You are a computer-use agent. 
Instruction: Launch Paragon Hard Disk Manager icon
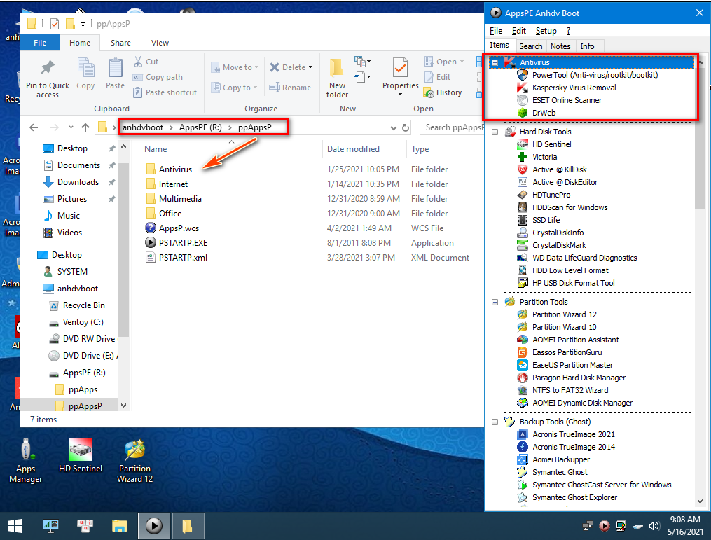point(523,378)
